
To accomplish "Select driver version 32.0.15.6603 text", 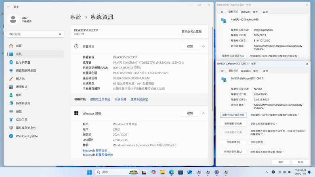I will tap(261, 100).
